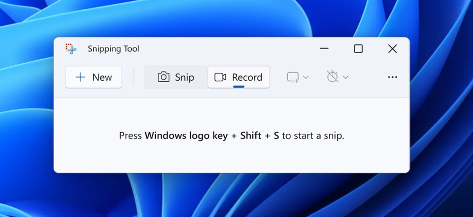Click the blue underline beneath Record
473x217 pixels.
click(239, 86)
